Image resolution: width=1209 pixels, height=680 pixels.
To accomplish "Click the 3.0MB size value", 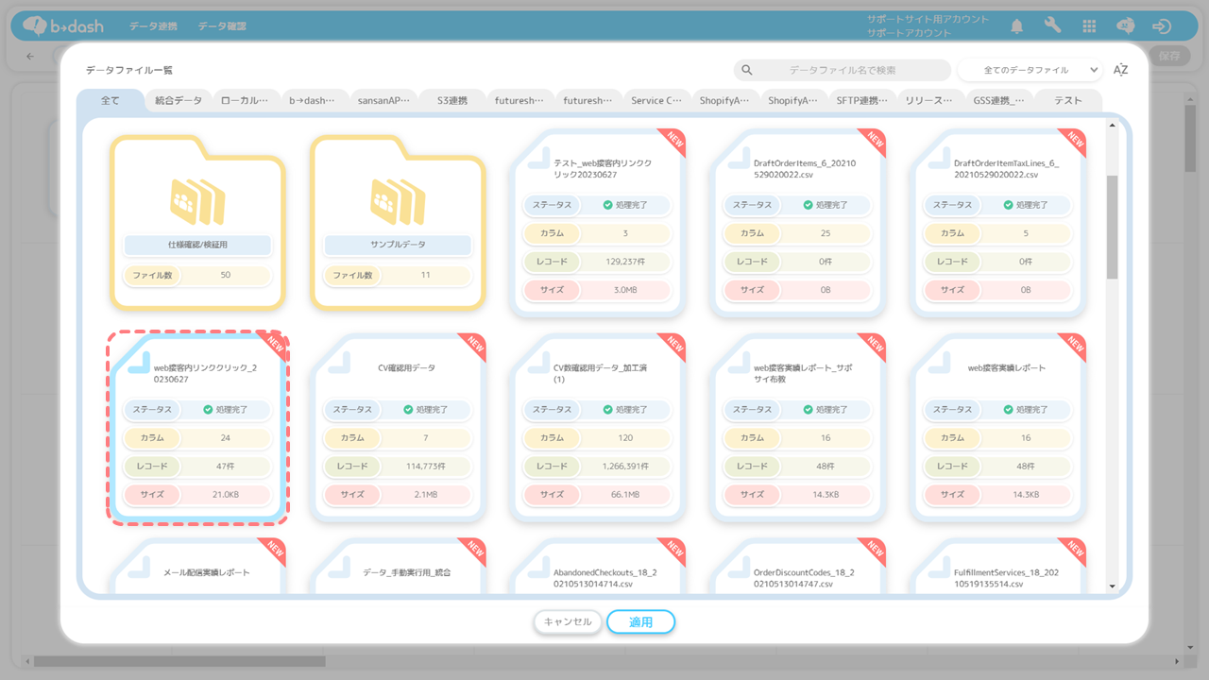I will (625, 290).
